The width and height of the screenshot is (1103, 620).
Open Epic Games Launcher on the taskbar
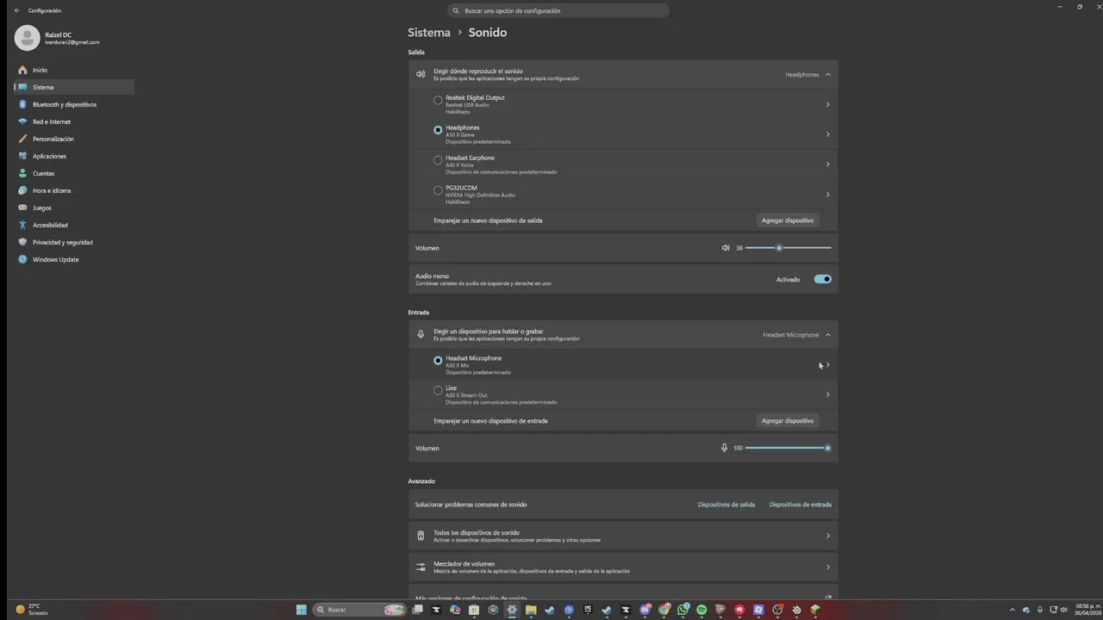coord(588,610)
